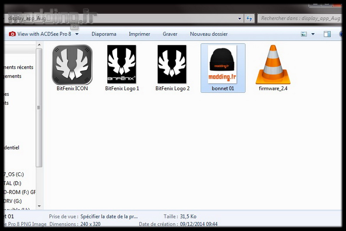Image resolution: width=346 pixels, height=231 pixels.
Task: Open the DRV (G:) drive entry
Action: point(13,201)
